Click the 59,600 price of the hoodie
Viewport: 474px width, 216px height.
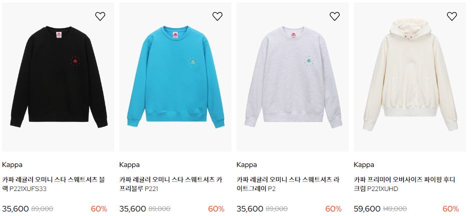[x=367, y=209]
